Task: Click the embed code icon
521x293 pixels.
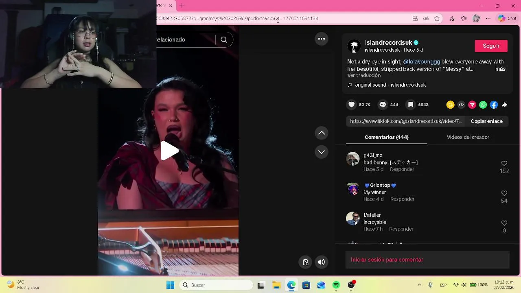Action: pos(461,105)
